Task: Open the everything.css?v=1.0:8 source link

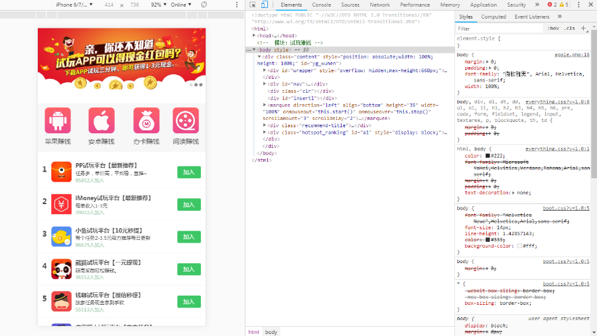Action: (x=557, y=101)
